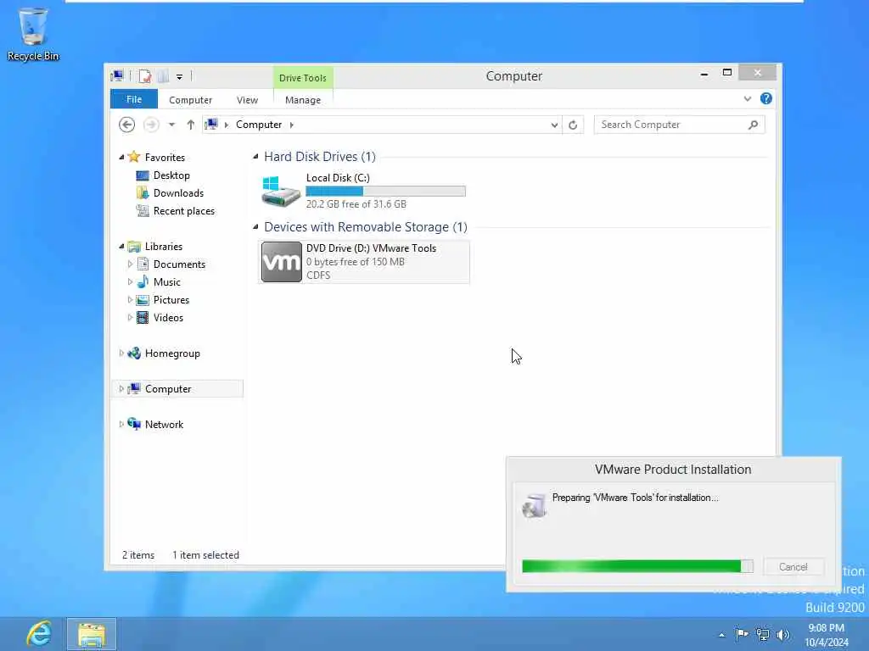The height and width of the screenshot is (651, 869).
Task: Switch to the Manage ribbon tab
Action: coord(303,100)
